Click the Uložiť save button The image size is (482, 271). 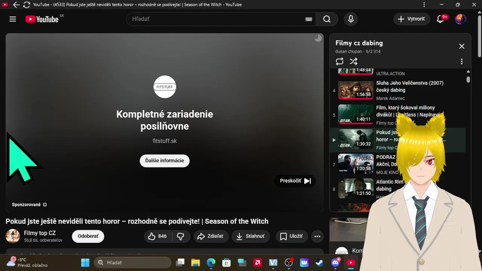[x=292, y=236]
